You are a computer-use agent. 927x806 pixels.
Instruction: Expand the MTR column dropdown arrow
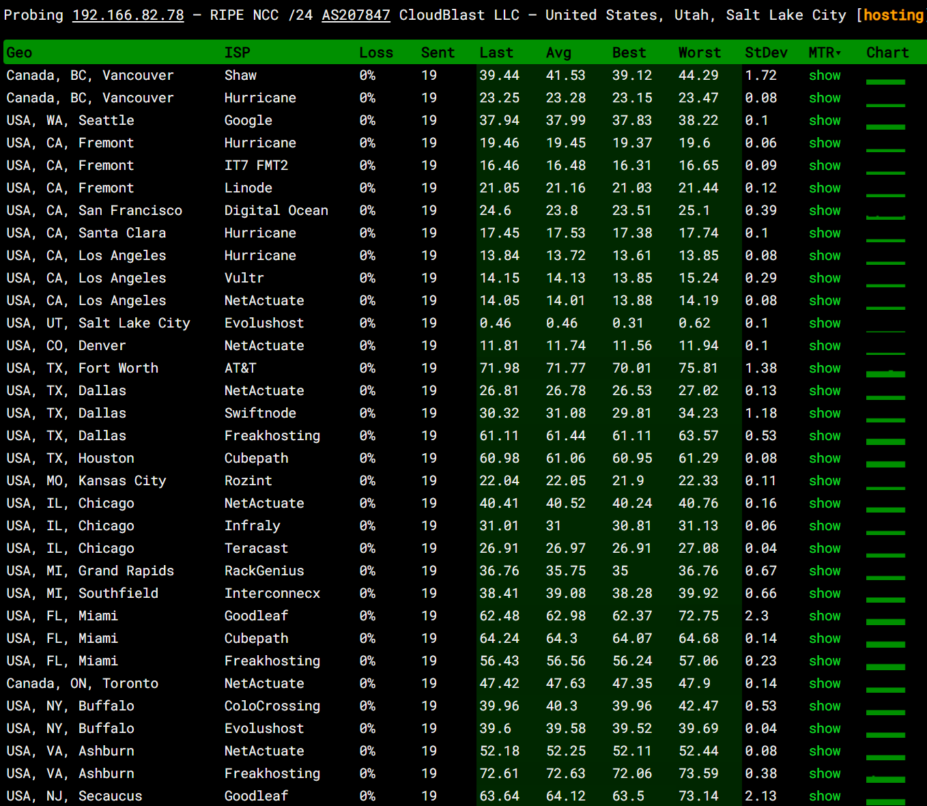click(838, 53)
